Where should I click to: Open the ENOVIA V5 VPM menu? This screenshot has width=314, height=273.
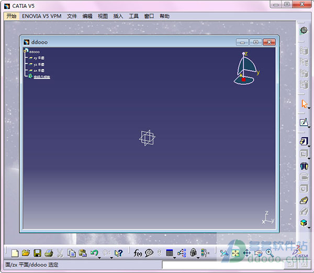[42, 16]
